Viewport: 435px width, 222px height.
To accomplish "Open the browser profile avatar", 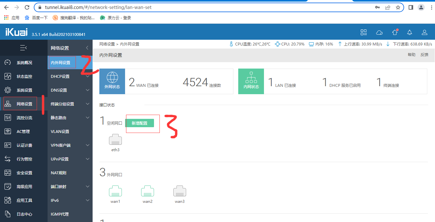I will tap(421, 7).
